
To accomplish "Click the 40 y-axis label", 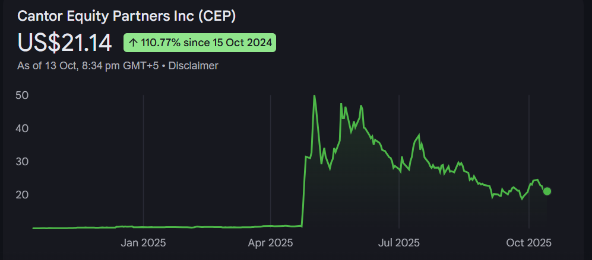I will 24,129.
